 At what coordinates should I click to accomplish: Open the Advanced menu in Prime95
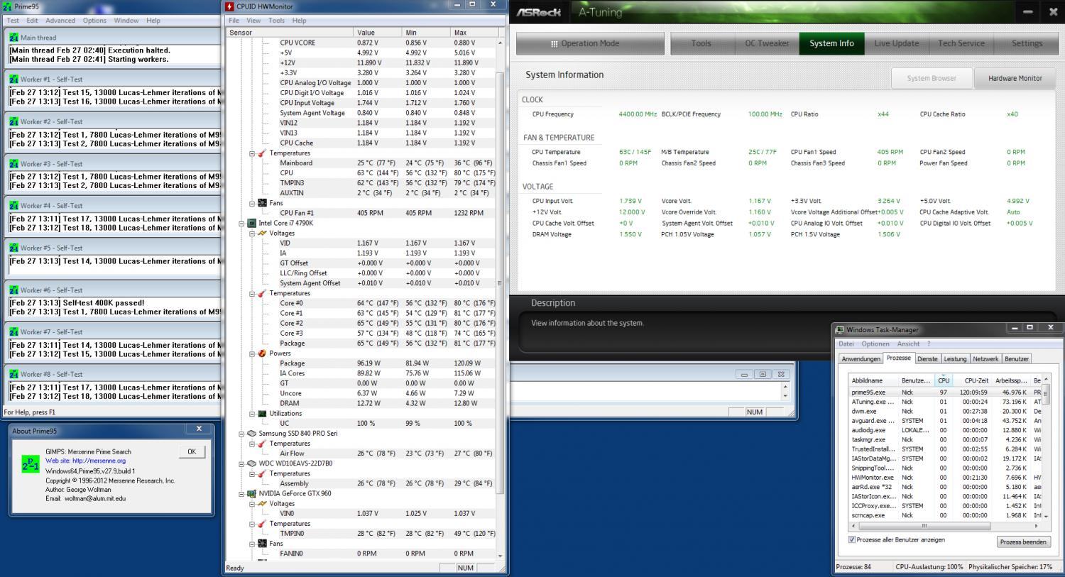60,21
